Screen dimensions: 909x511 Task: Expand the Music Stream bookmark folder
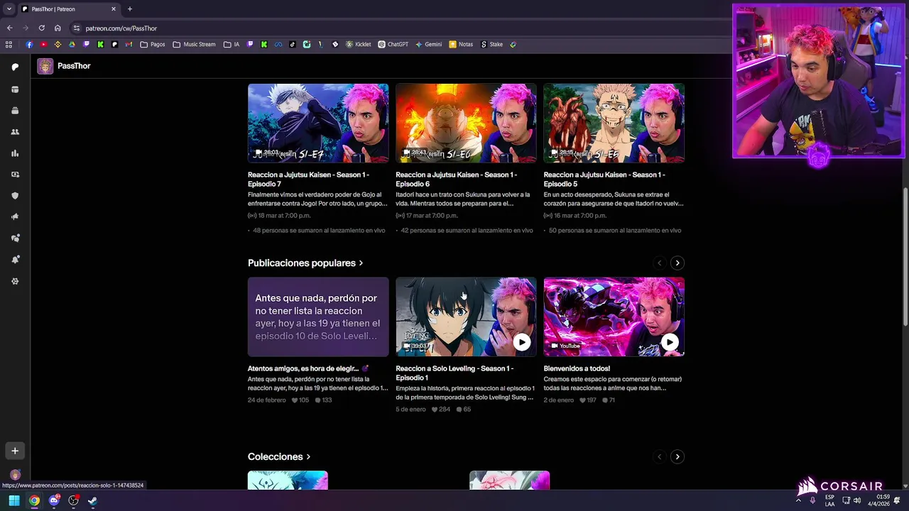point(194,44)
